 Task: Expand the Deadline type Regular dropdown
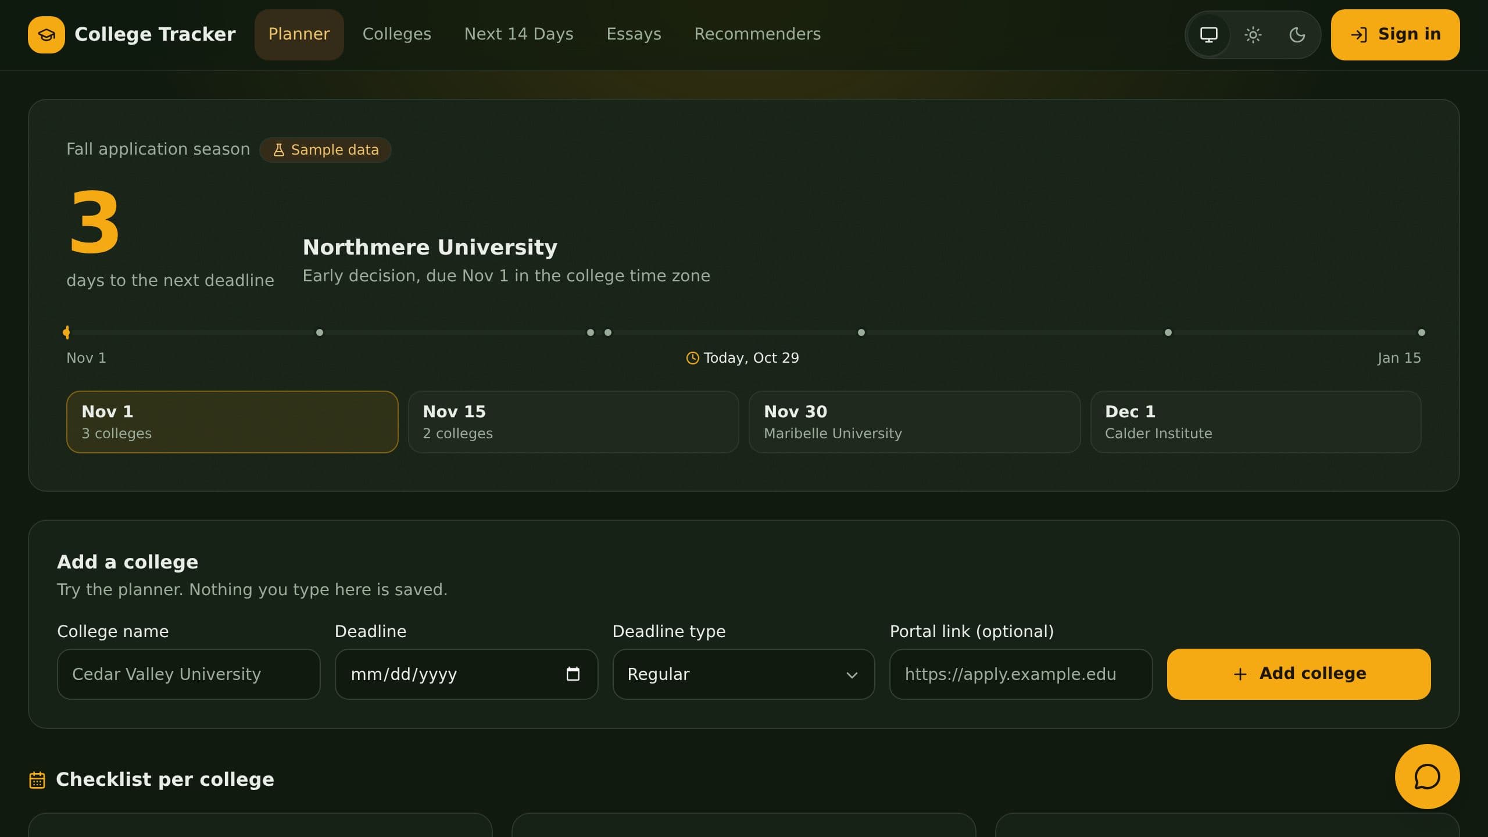(x=743, y=674)
